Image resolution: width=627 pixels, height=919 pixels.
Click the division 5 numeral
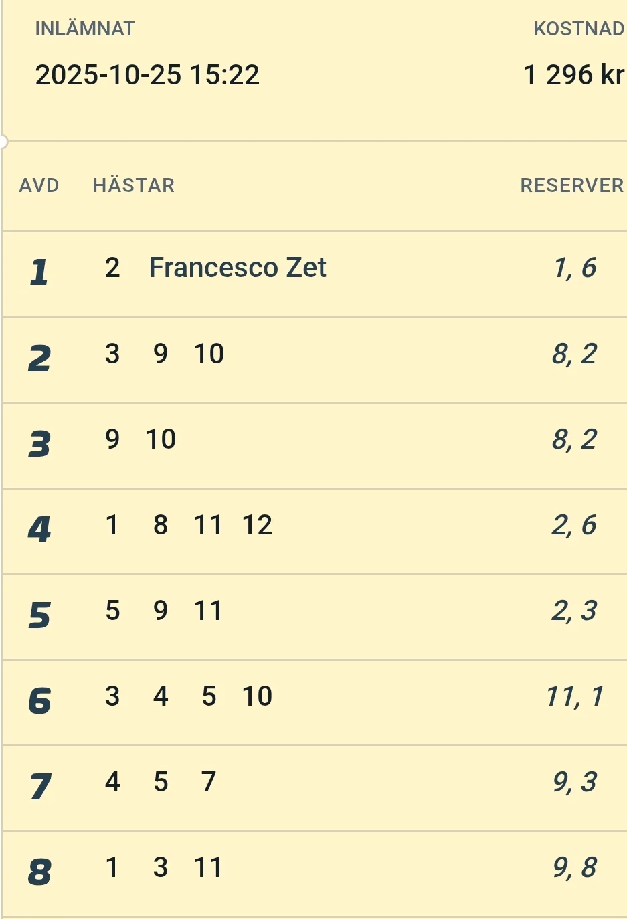[39, 615]
